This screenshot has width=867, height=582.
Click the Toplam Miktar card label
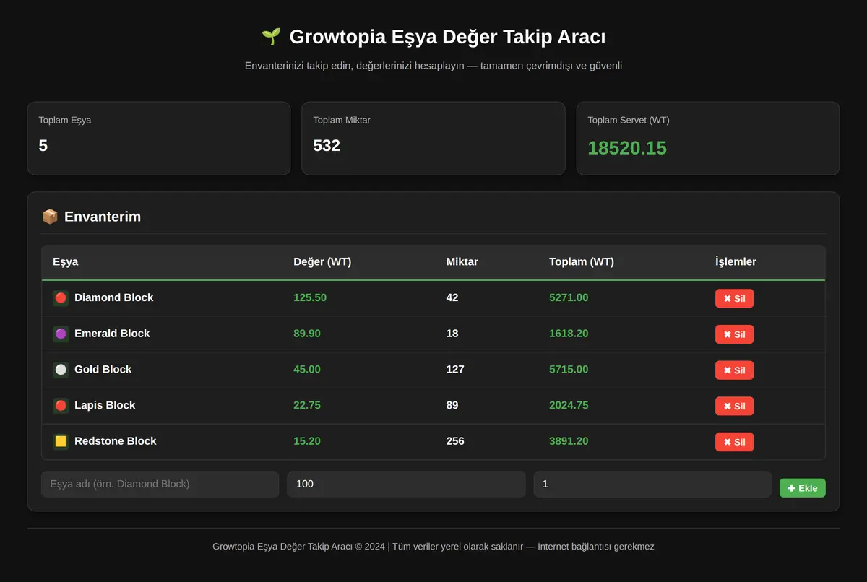point(342,121)
